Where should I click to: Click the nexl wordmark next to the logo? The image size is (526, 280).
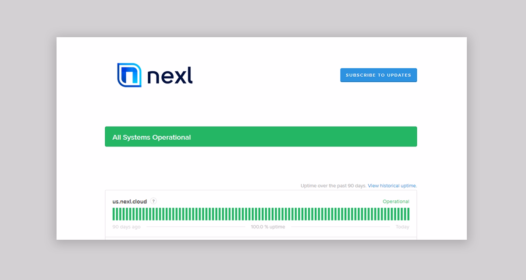[169, 74]
